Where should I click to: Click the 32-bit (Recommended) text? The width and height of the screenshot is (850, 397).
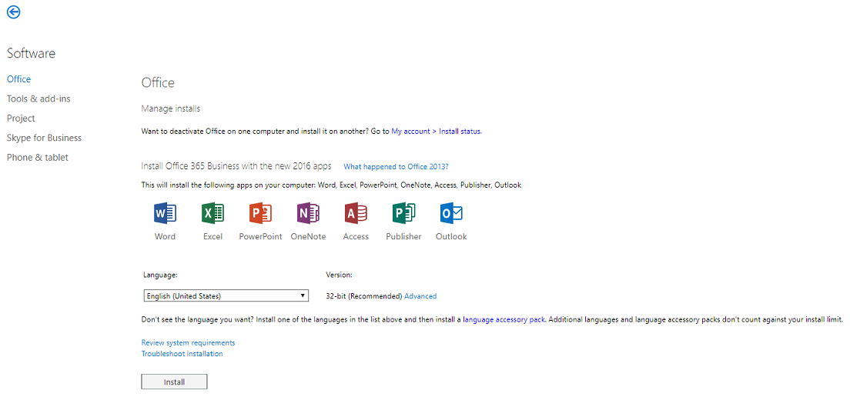point(364,296)
